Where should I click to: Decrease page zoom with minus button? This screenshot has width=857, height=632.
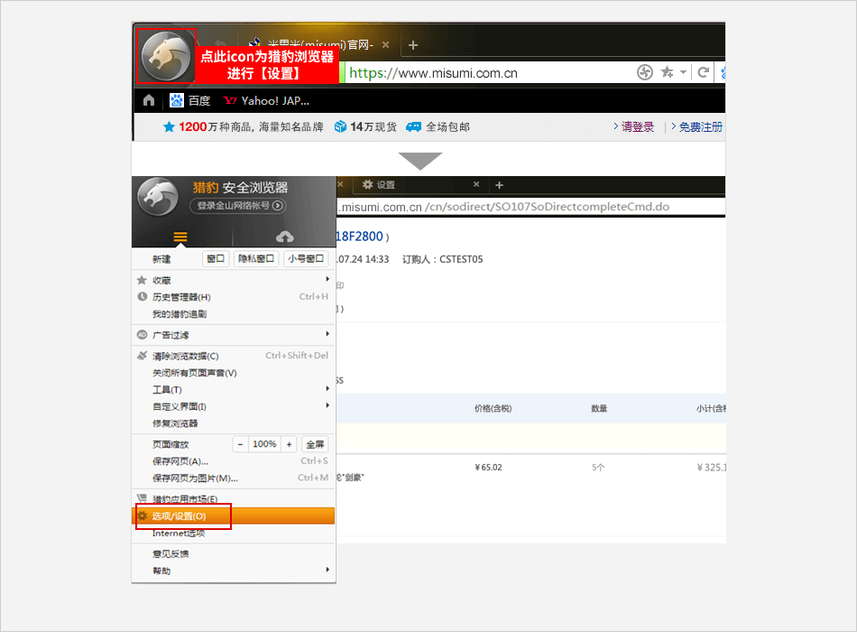240,444
